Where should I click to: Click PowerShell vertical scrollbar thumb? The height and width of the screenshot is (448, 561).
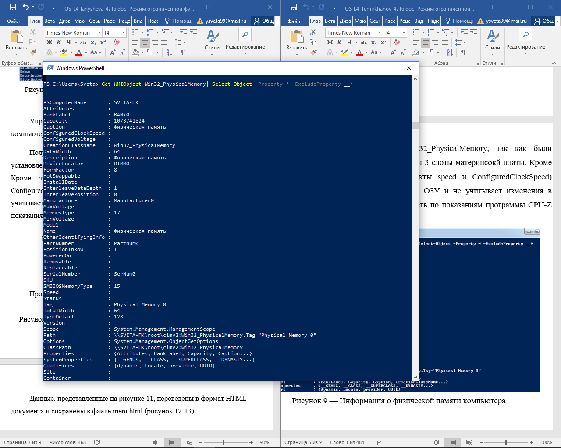(x=415, y=125)
